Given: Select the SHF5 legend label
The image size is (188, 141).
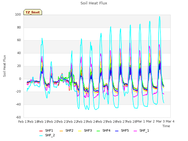Looking at the screenshot, I should point(125,130).
